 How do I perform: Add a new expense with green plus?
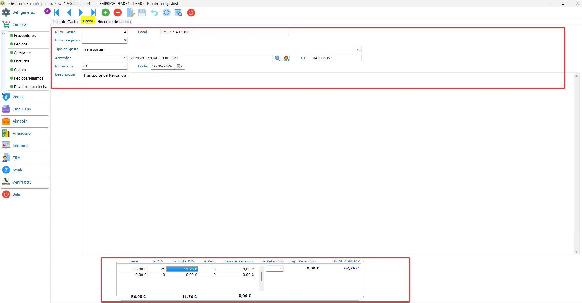coord(106,12)
